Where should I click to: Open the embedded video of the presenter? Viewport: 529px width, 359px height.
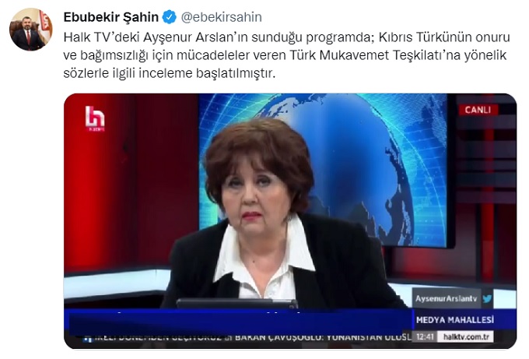[x=290, y=221]
